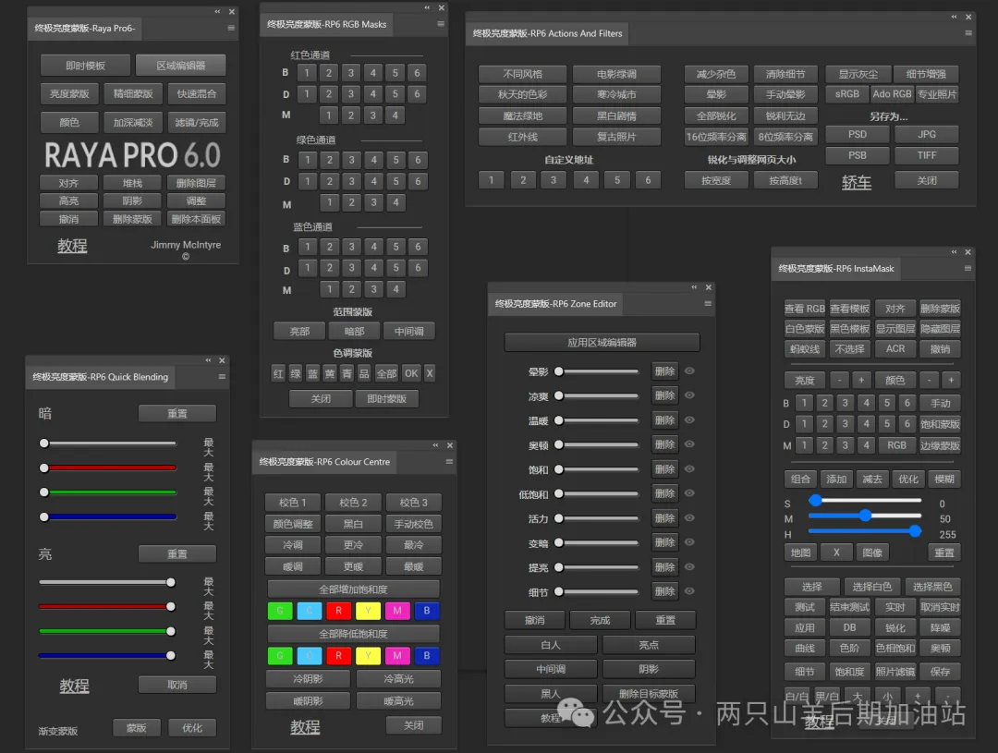The image size is (998, 753).
Task: Click red channel B row button 3
Action: [351, 73]
